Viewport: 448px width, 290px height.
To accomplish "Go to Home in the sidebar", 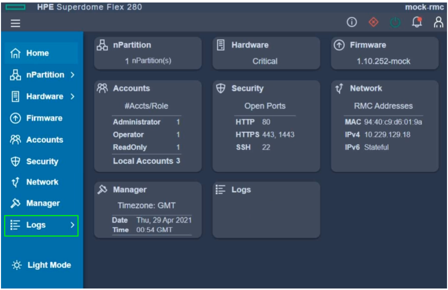I will pos(41,53).
